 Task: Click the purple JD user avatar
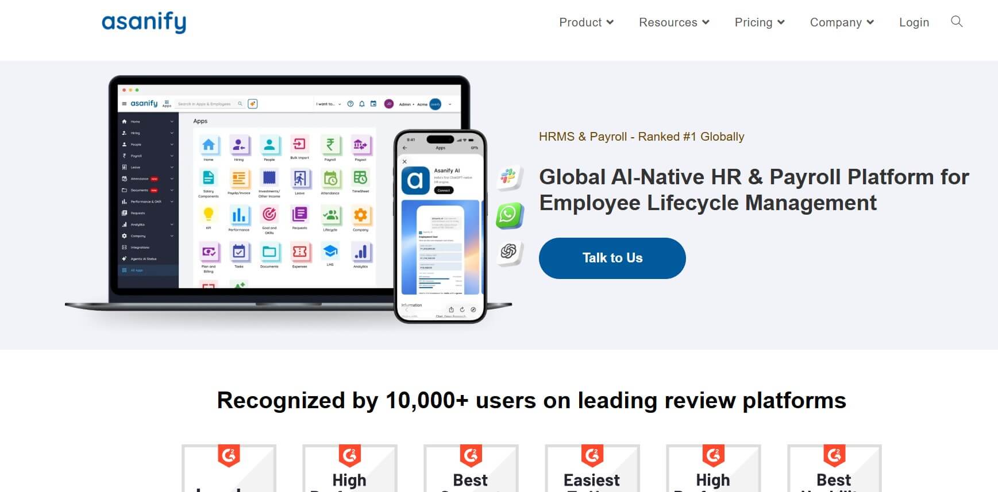tap(388, 104)
